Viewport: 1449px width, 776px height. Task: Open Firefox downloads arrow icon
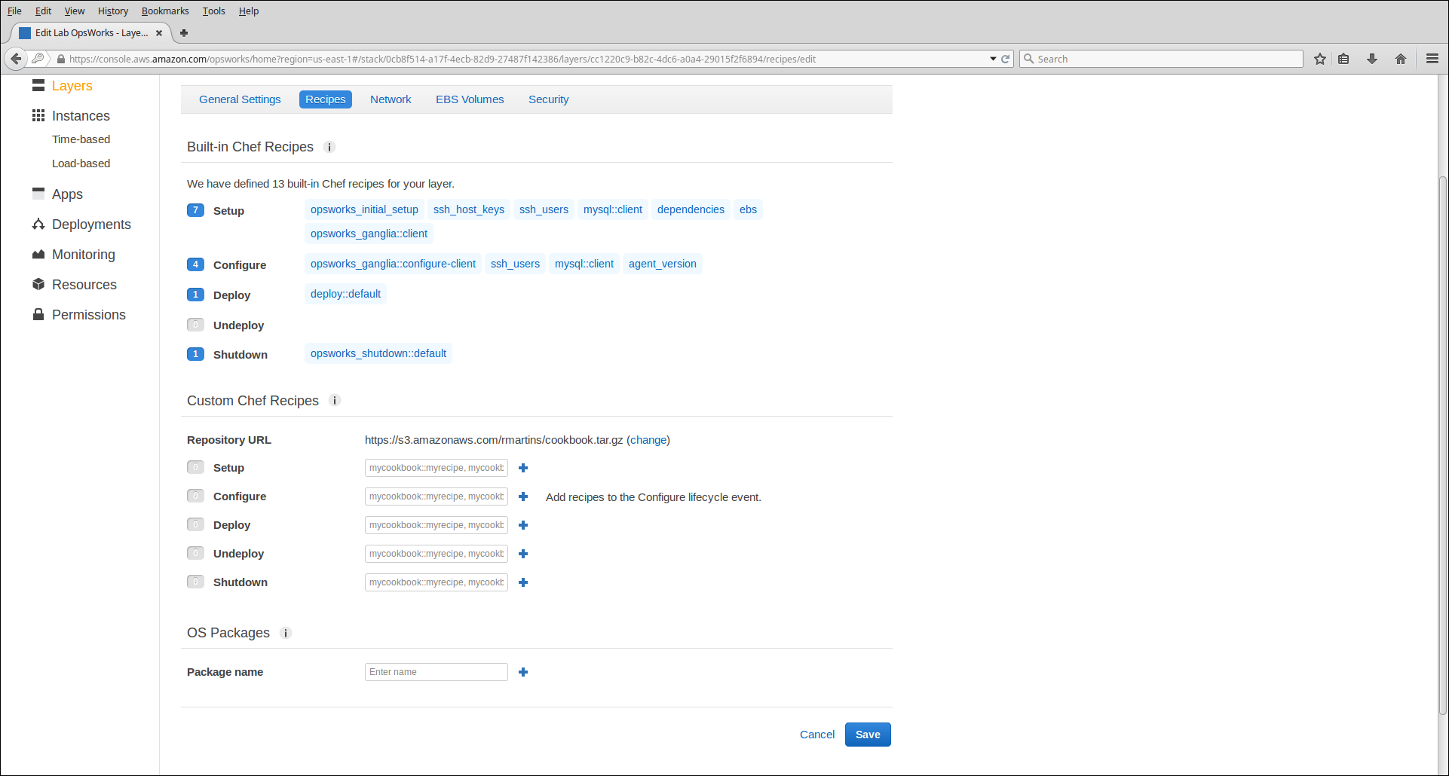coord(1372,59)
